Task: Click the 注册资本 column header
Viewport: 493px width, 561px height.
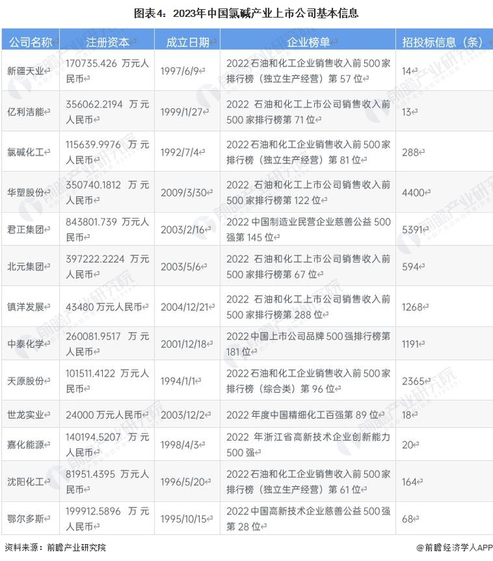Action: pyautogui.click(x=107, y=42)
